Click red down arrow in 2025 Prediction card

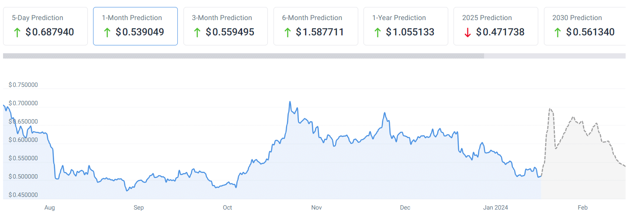(x=467, y=32)
